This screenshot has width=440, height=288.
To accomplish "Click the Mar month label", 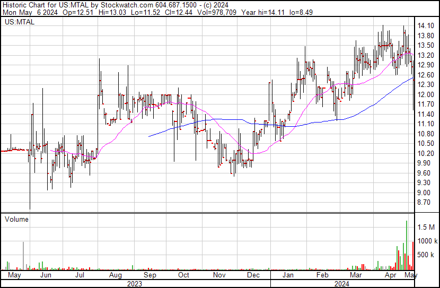I will [x=356, y=275].
